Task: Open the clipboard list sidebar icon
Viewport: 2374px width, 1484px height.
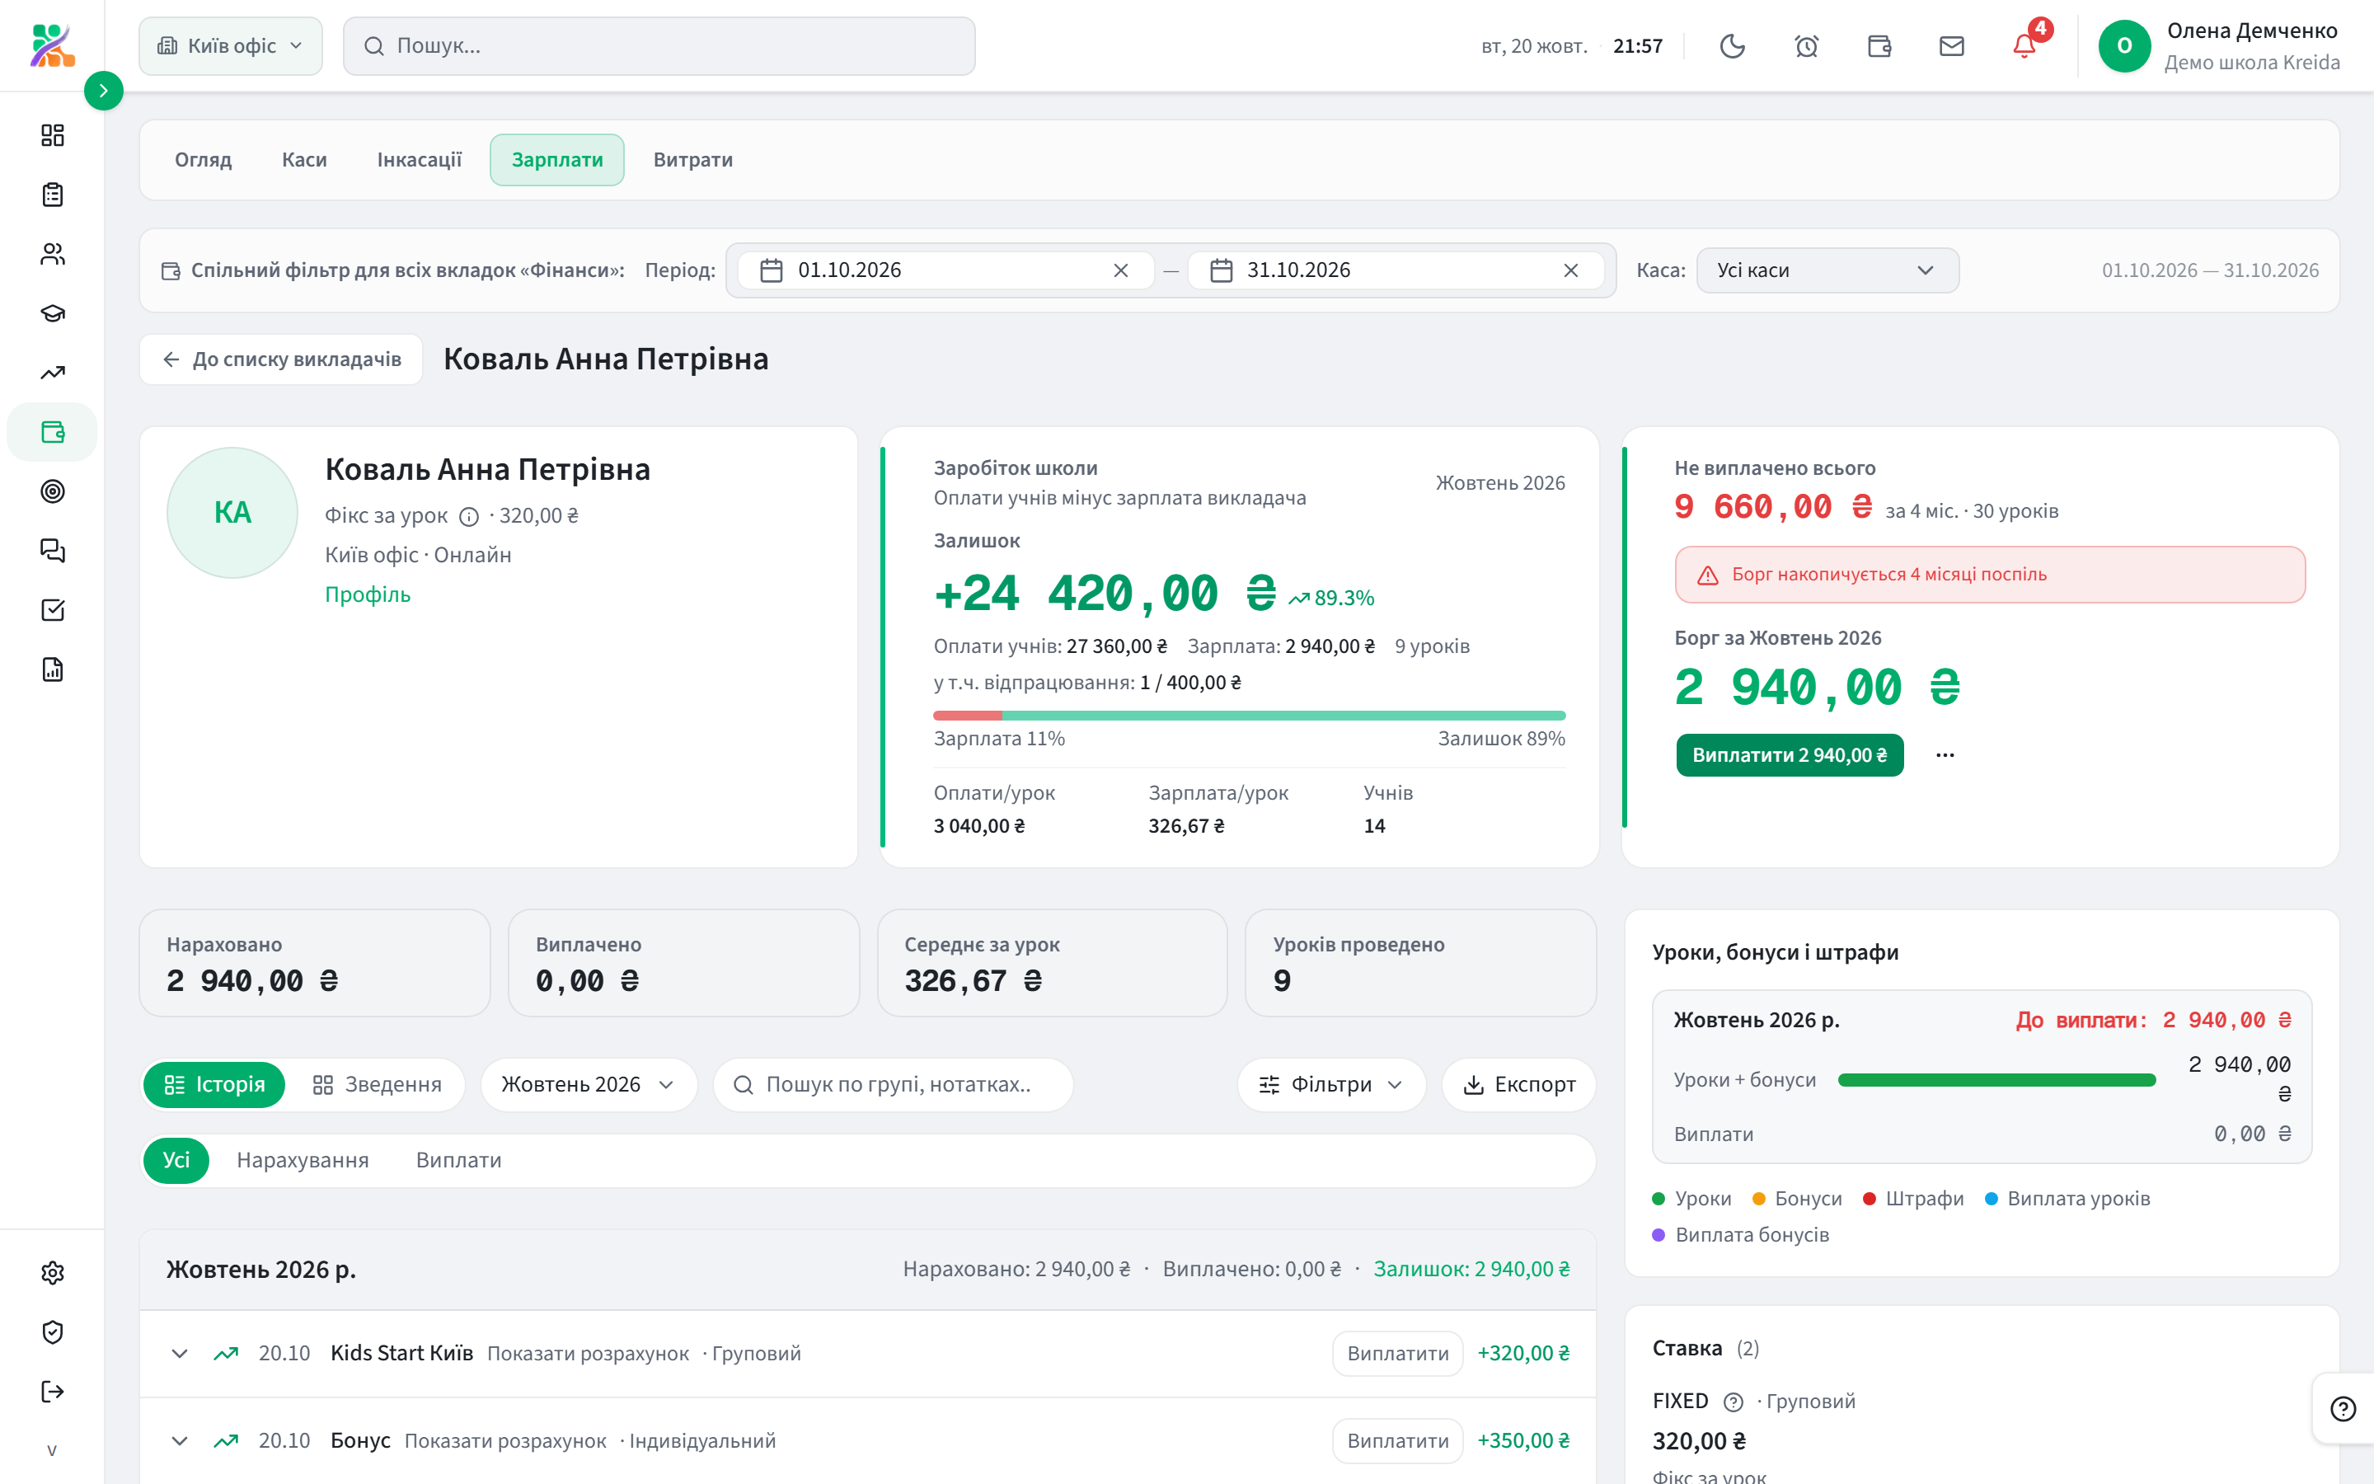Action: [x=53, y=195]
